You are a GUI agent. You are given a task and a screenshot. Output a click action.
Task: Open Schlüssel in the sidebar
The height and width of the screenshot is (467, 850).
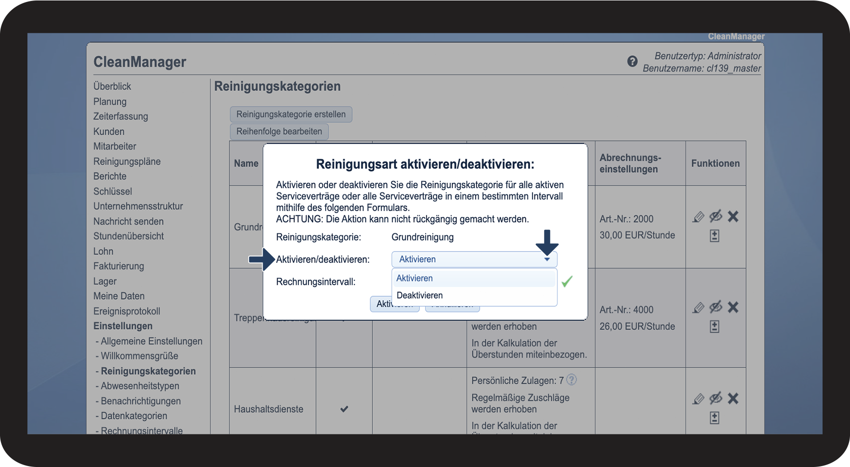[113, 191]
